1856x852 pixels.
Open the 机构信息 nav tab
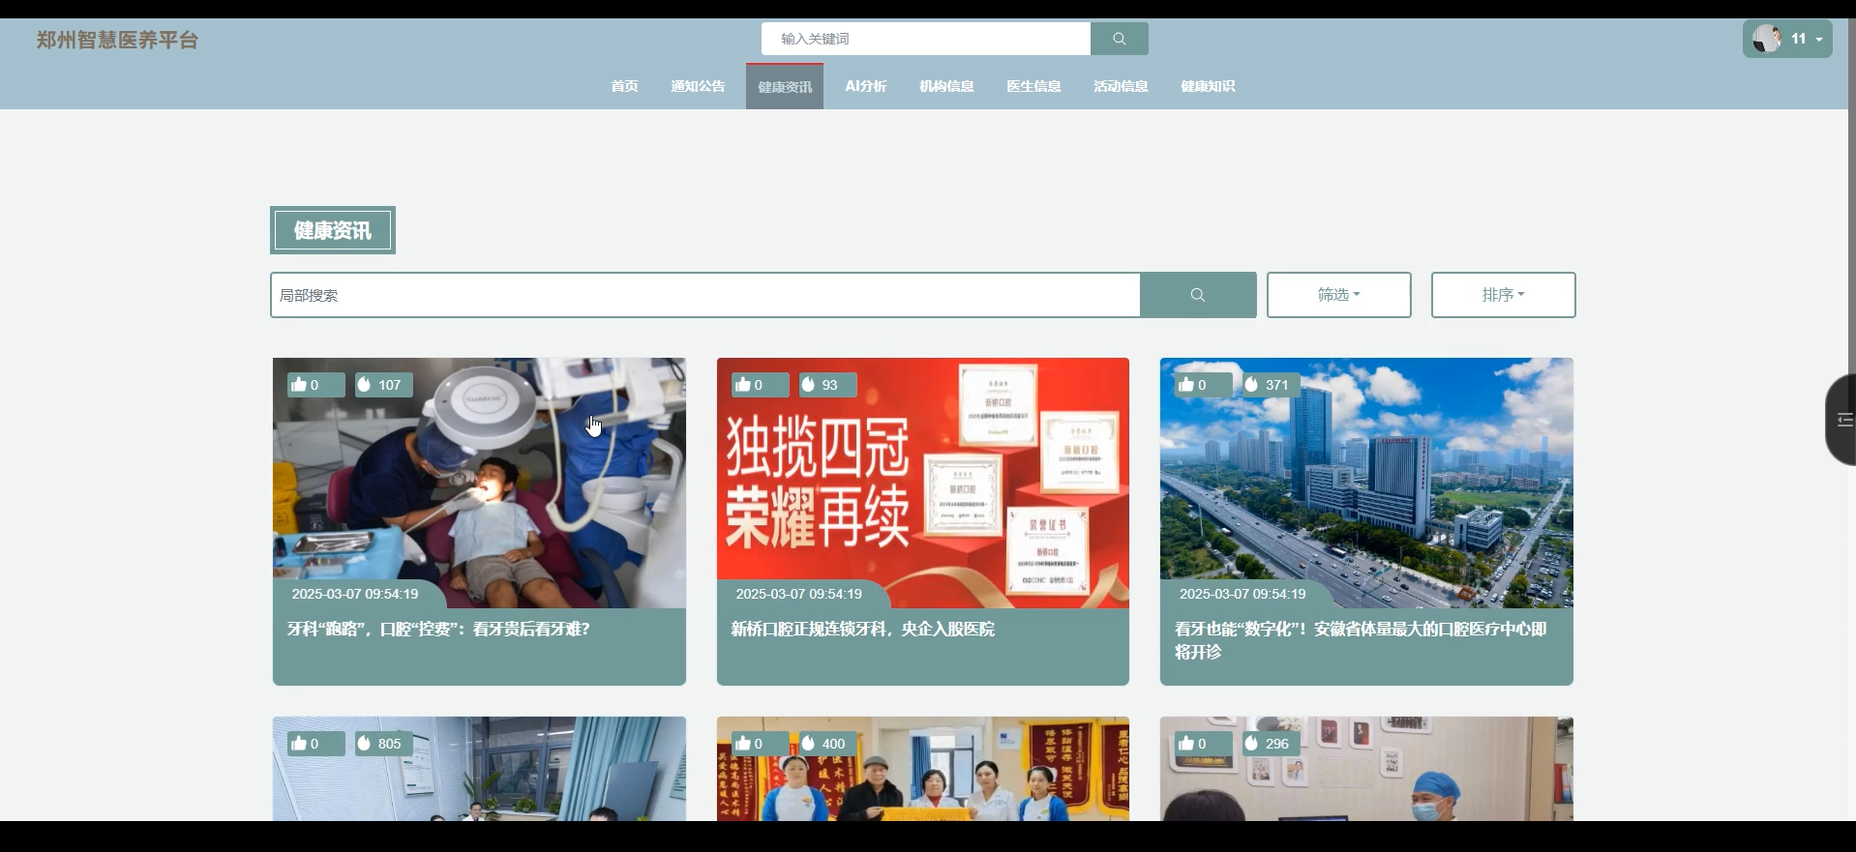(x=946, y=86)
